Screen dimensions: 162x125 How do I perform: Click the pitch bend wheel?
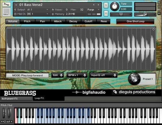pyautogui.click(x=4, y=113)
